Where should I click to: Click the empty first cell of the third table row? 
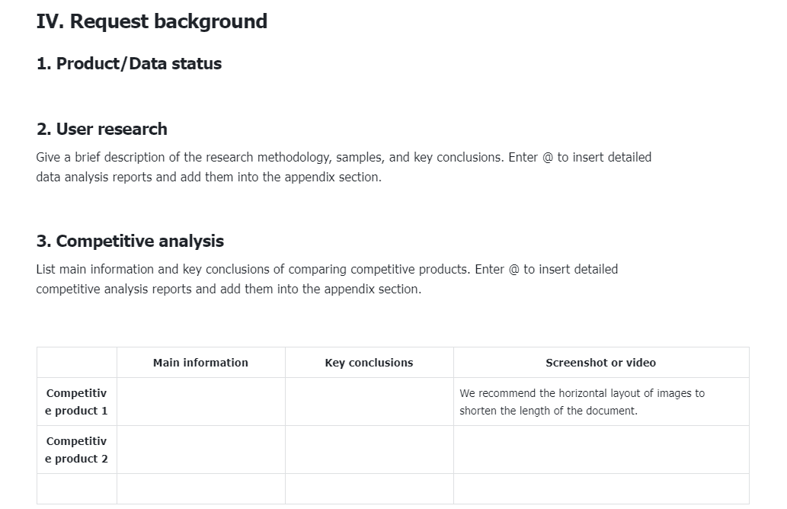tap(76, 488)
